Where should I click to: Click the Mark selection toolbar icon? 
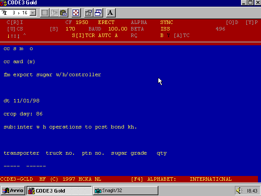click(44, 13)
